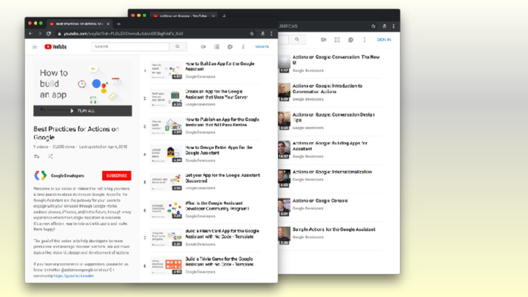Click the search magnifier in back YouTube window
The width and height of the screenshot is (528, 297).
tap(296, 40)
